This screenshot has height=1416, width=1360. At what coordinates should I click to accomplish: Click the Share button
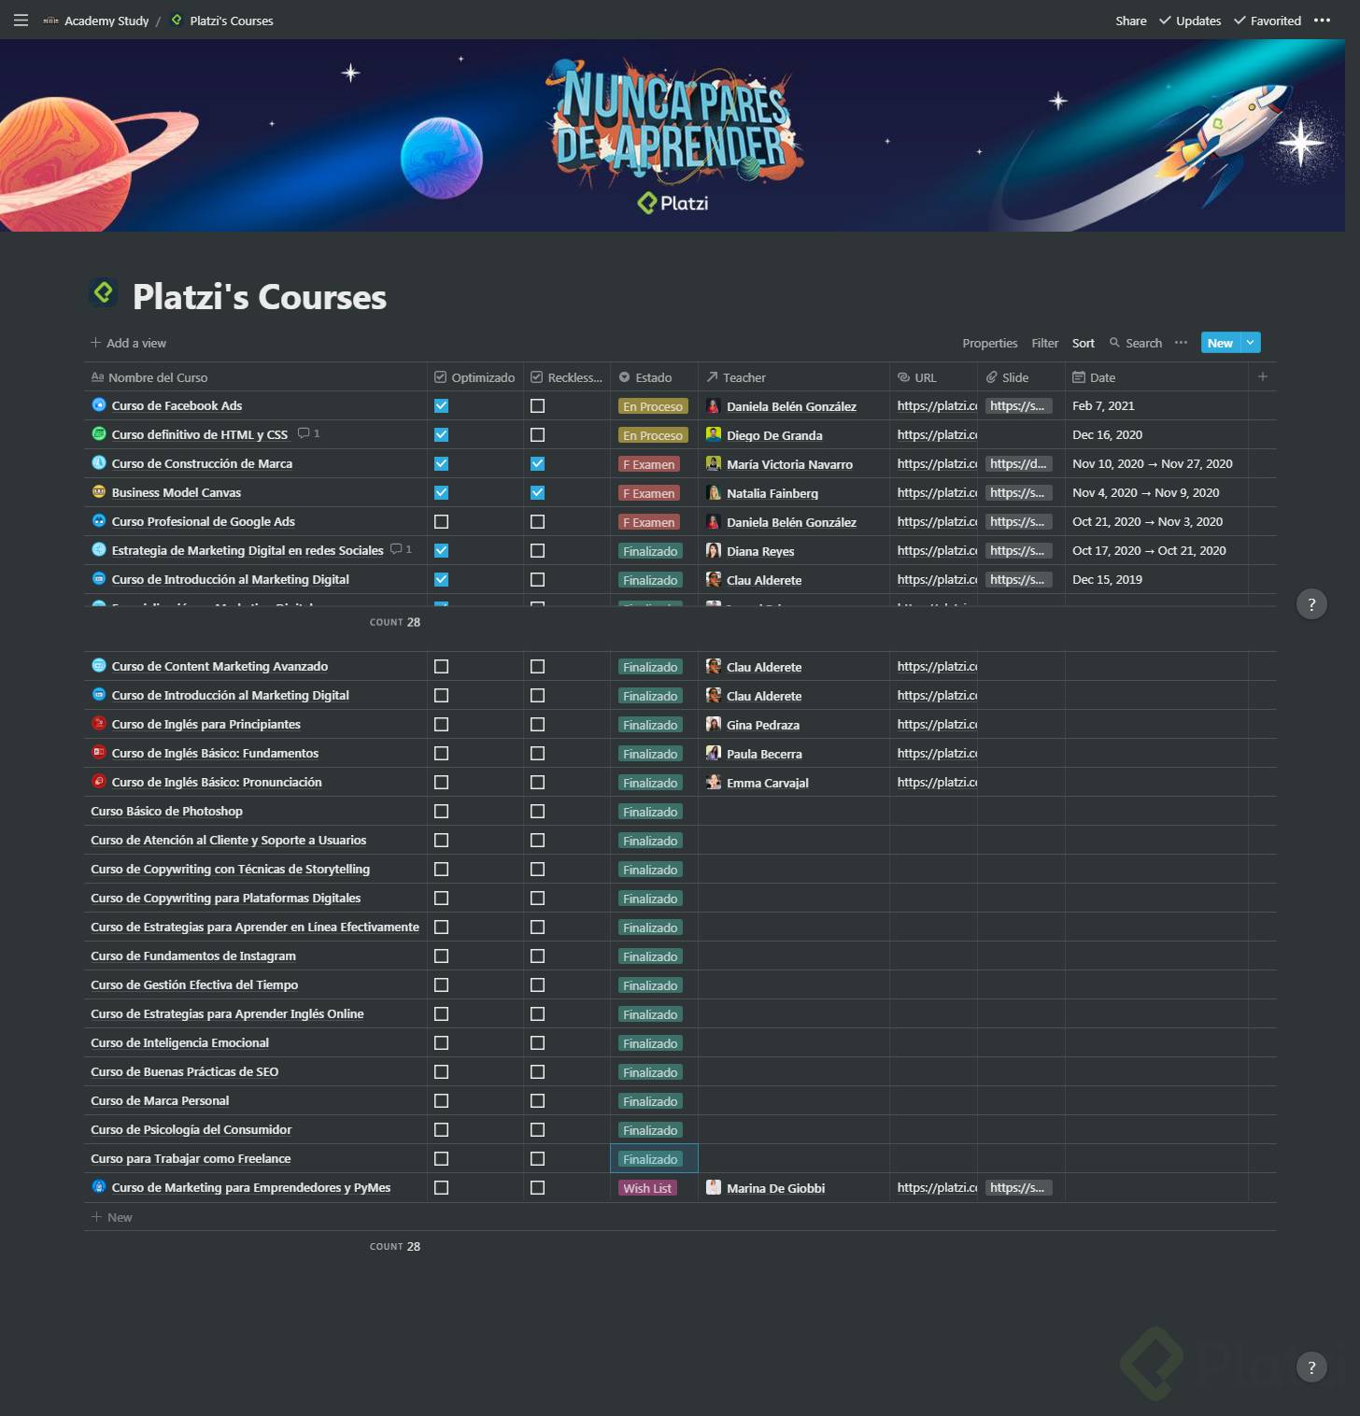click(x=1130, y=20)
